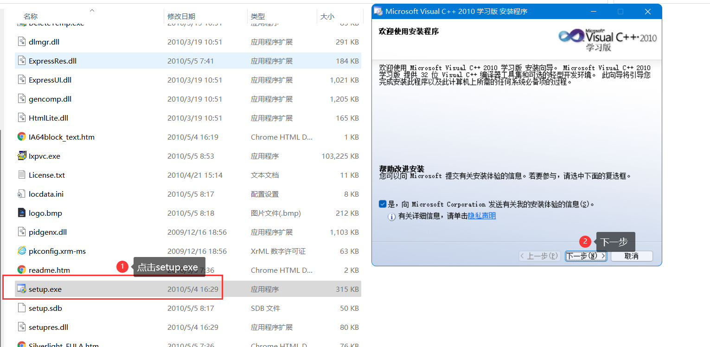Image resolution: width=710 pixels, height=347 pixels.
Task: Click the License.txt document icon
Action: pyautogui.click(x=21, y=175)
